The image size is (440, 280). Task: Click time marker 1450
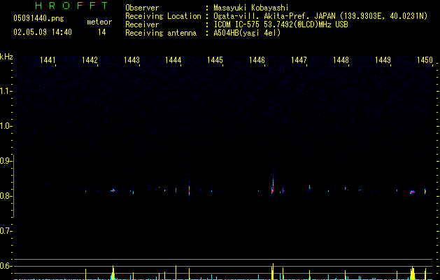pyautogui.click(x=425, y=60)
